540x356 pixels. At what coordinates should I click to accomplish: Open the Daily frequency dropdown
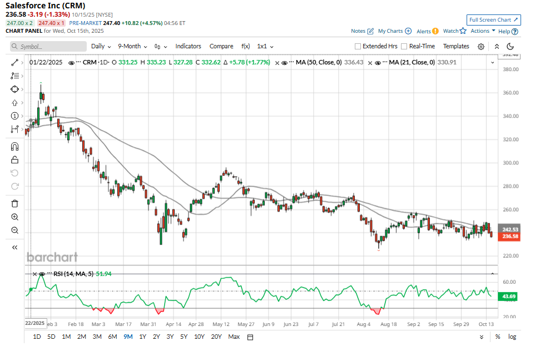coord(101,47)
